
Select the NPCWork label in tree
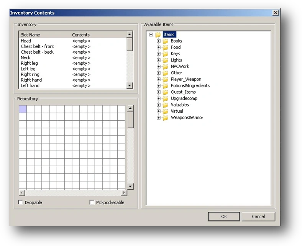pos(180,66)
